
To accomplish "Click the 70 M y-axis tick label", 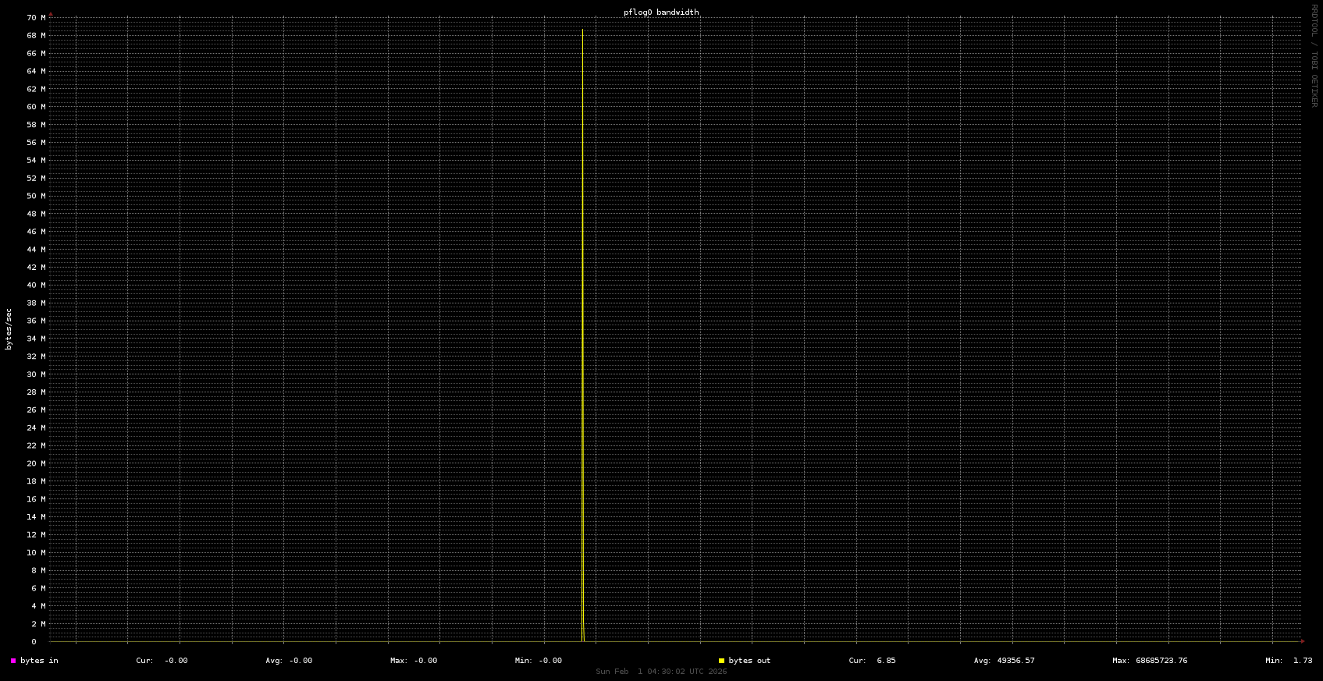I will [36, 18].
